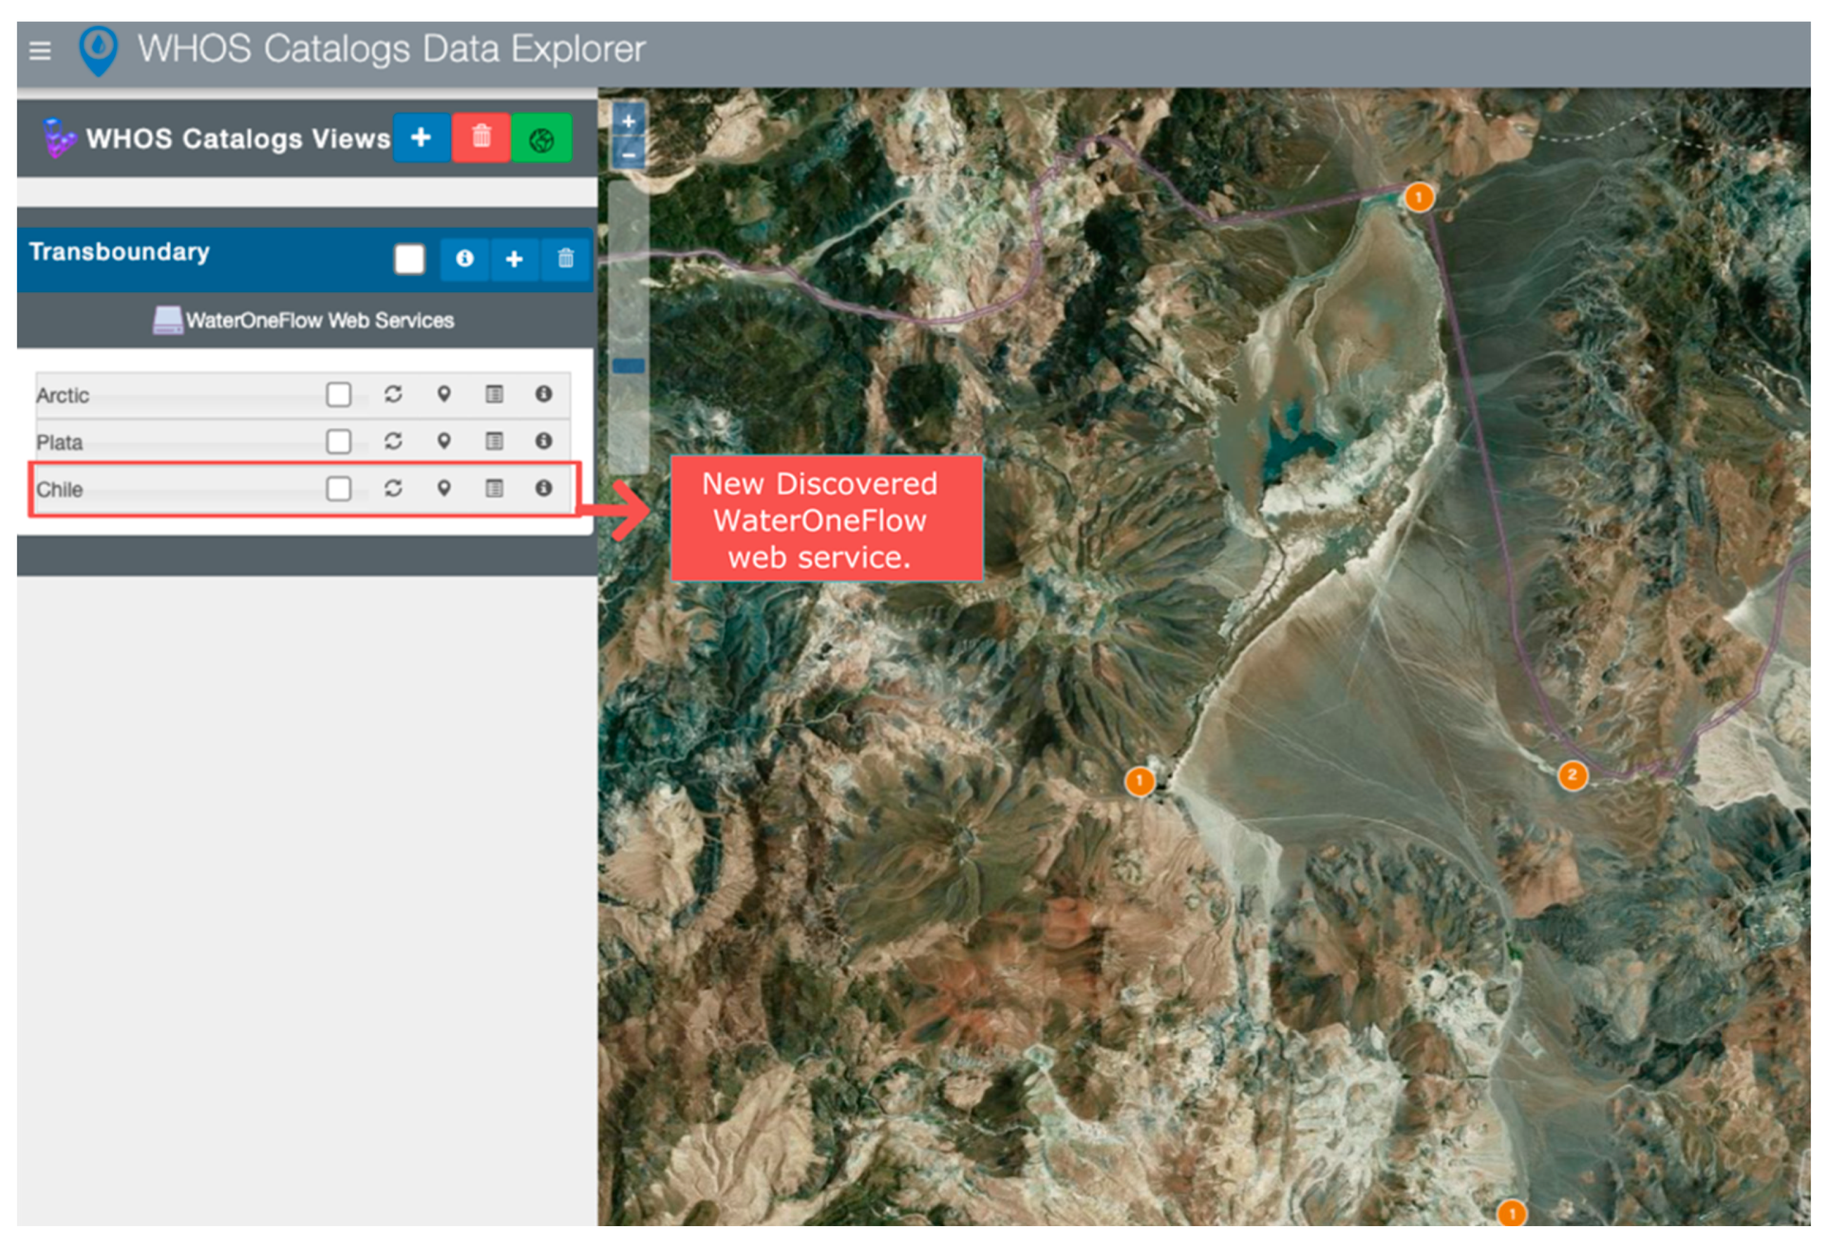Collapse the Transboundary catalog header
This screenshot has height=1238, width=1828.
(x=119, y=252)
